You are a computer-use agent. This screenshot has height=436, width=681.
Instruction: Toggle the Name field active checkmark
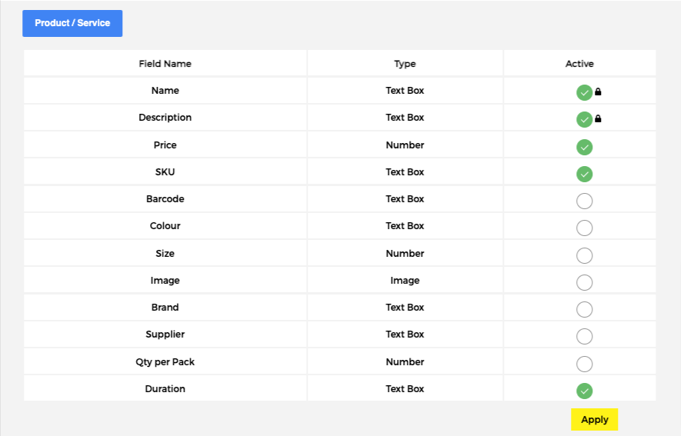(584, 93)
